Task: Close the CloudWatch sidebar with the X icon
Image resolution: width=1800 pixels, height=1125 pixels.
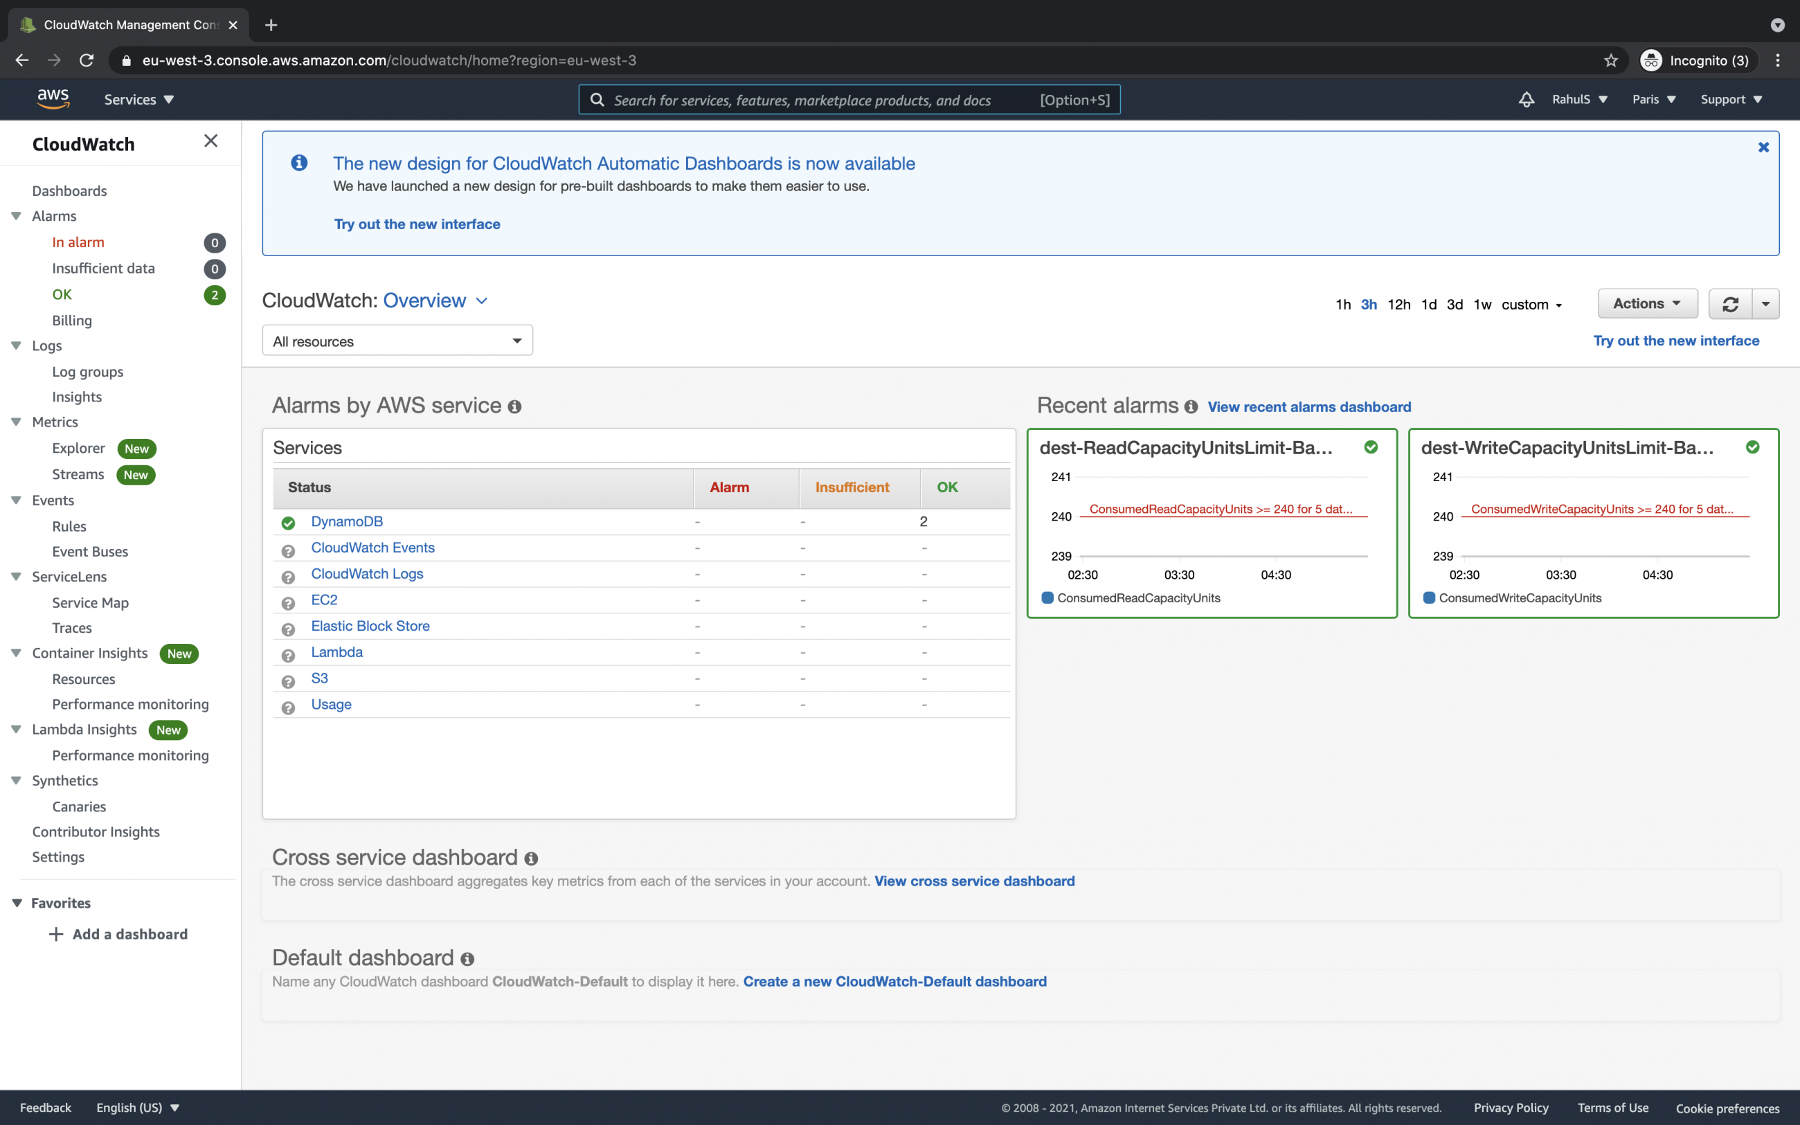Action: point(210,141)
